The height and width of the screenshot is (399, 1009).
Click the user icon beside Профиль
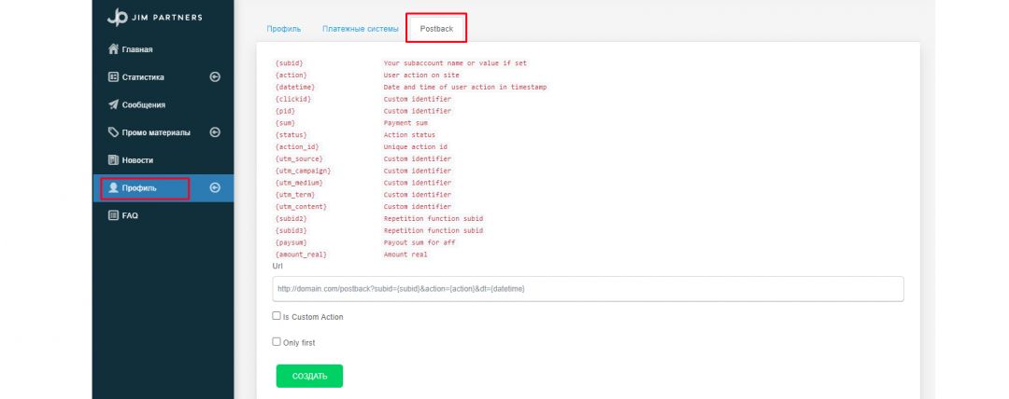pyautogui.click(x=113, y=187)
